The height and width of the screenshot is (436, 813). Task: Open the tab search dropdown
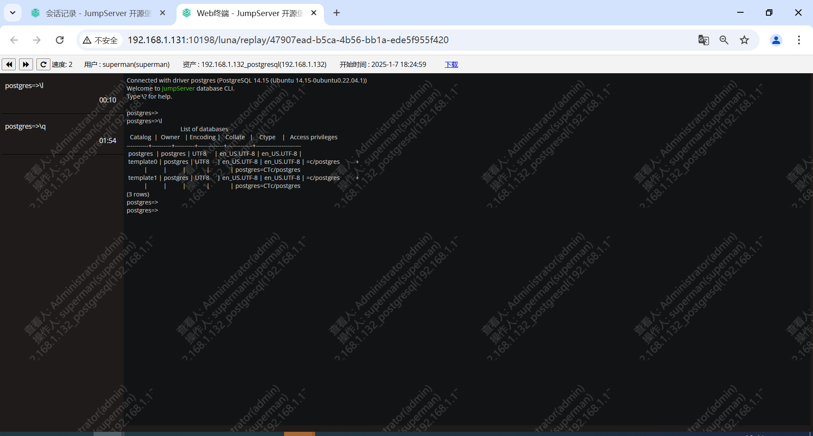(13, 13)
